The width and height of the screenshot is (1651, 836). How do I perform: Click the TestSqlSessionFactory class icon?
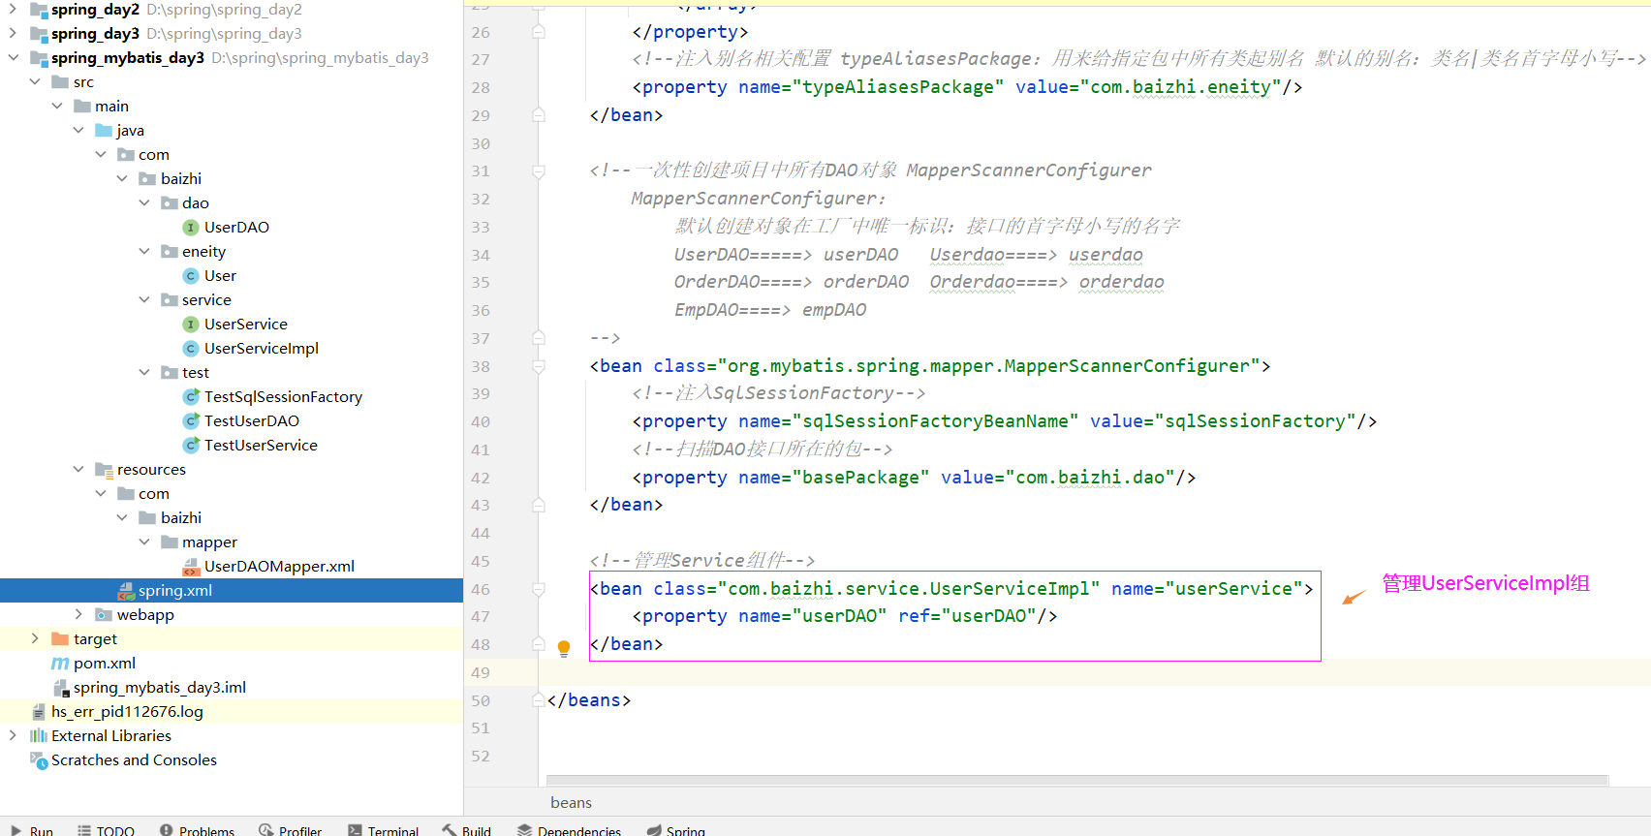click(x=191, y=397)
